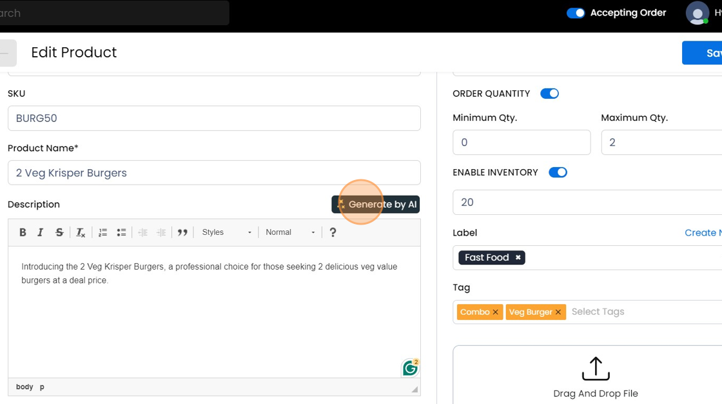
Task: Insert a bulleted list
Action: (121, 232)
